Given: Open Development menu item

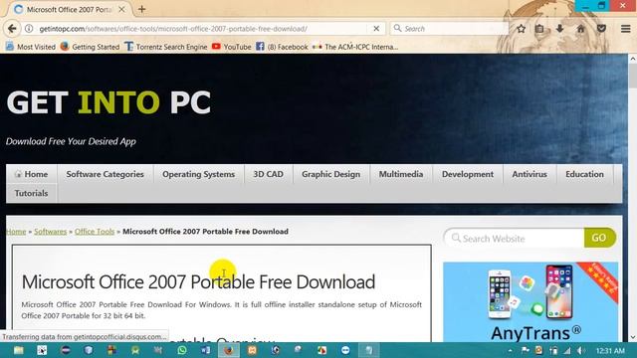Looking at the screenshot, I should click(x=468, y=174).
